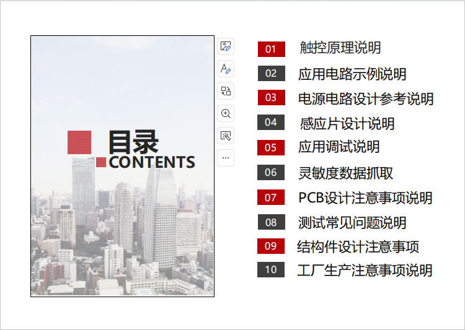Click the 工厂生产注意事项说明 text

pyautogui.click(x=365, y=271)
